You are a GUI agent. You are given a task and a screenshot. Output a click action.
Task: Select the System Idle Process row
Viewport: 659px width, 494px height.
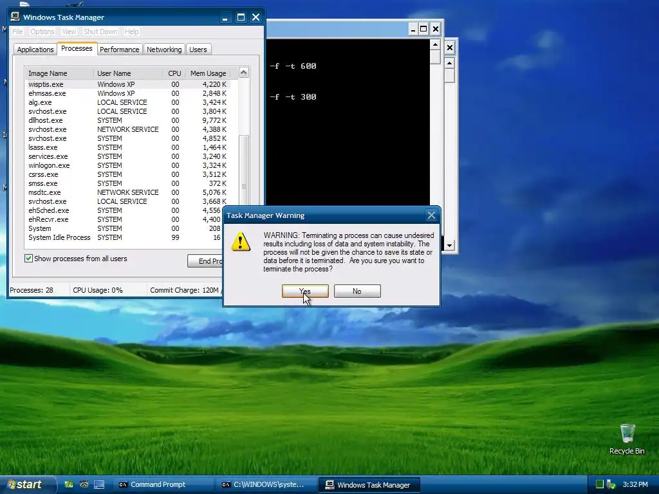point(124,237)
